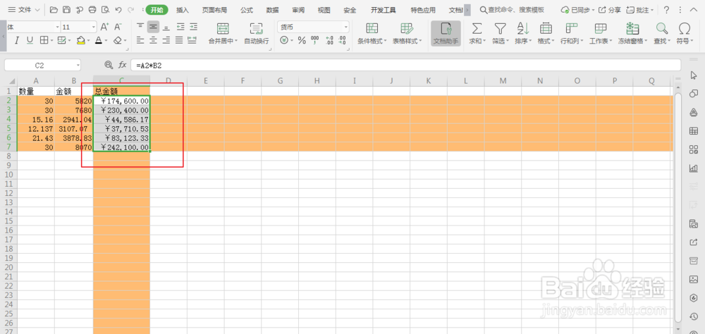
Task: Toggle top vertical alignment
Action: tap(140, 27)
